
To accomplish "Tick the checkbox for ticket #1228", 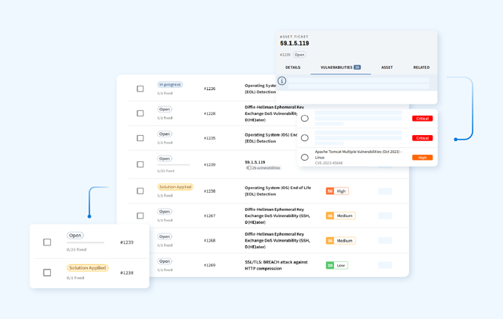I will tap(140, 113).
